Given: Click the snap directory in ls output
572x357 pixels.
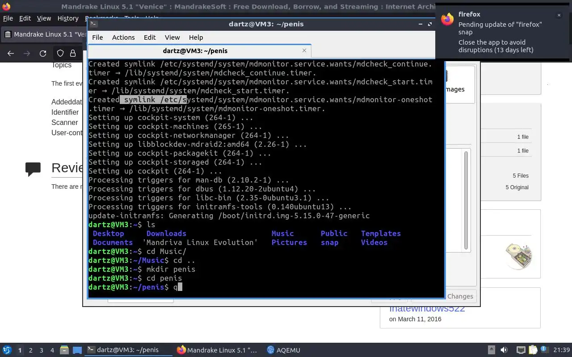Looking at the screenshot, I should [x=329, y=242].
